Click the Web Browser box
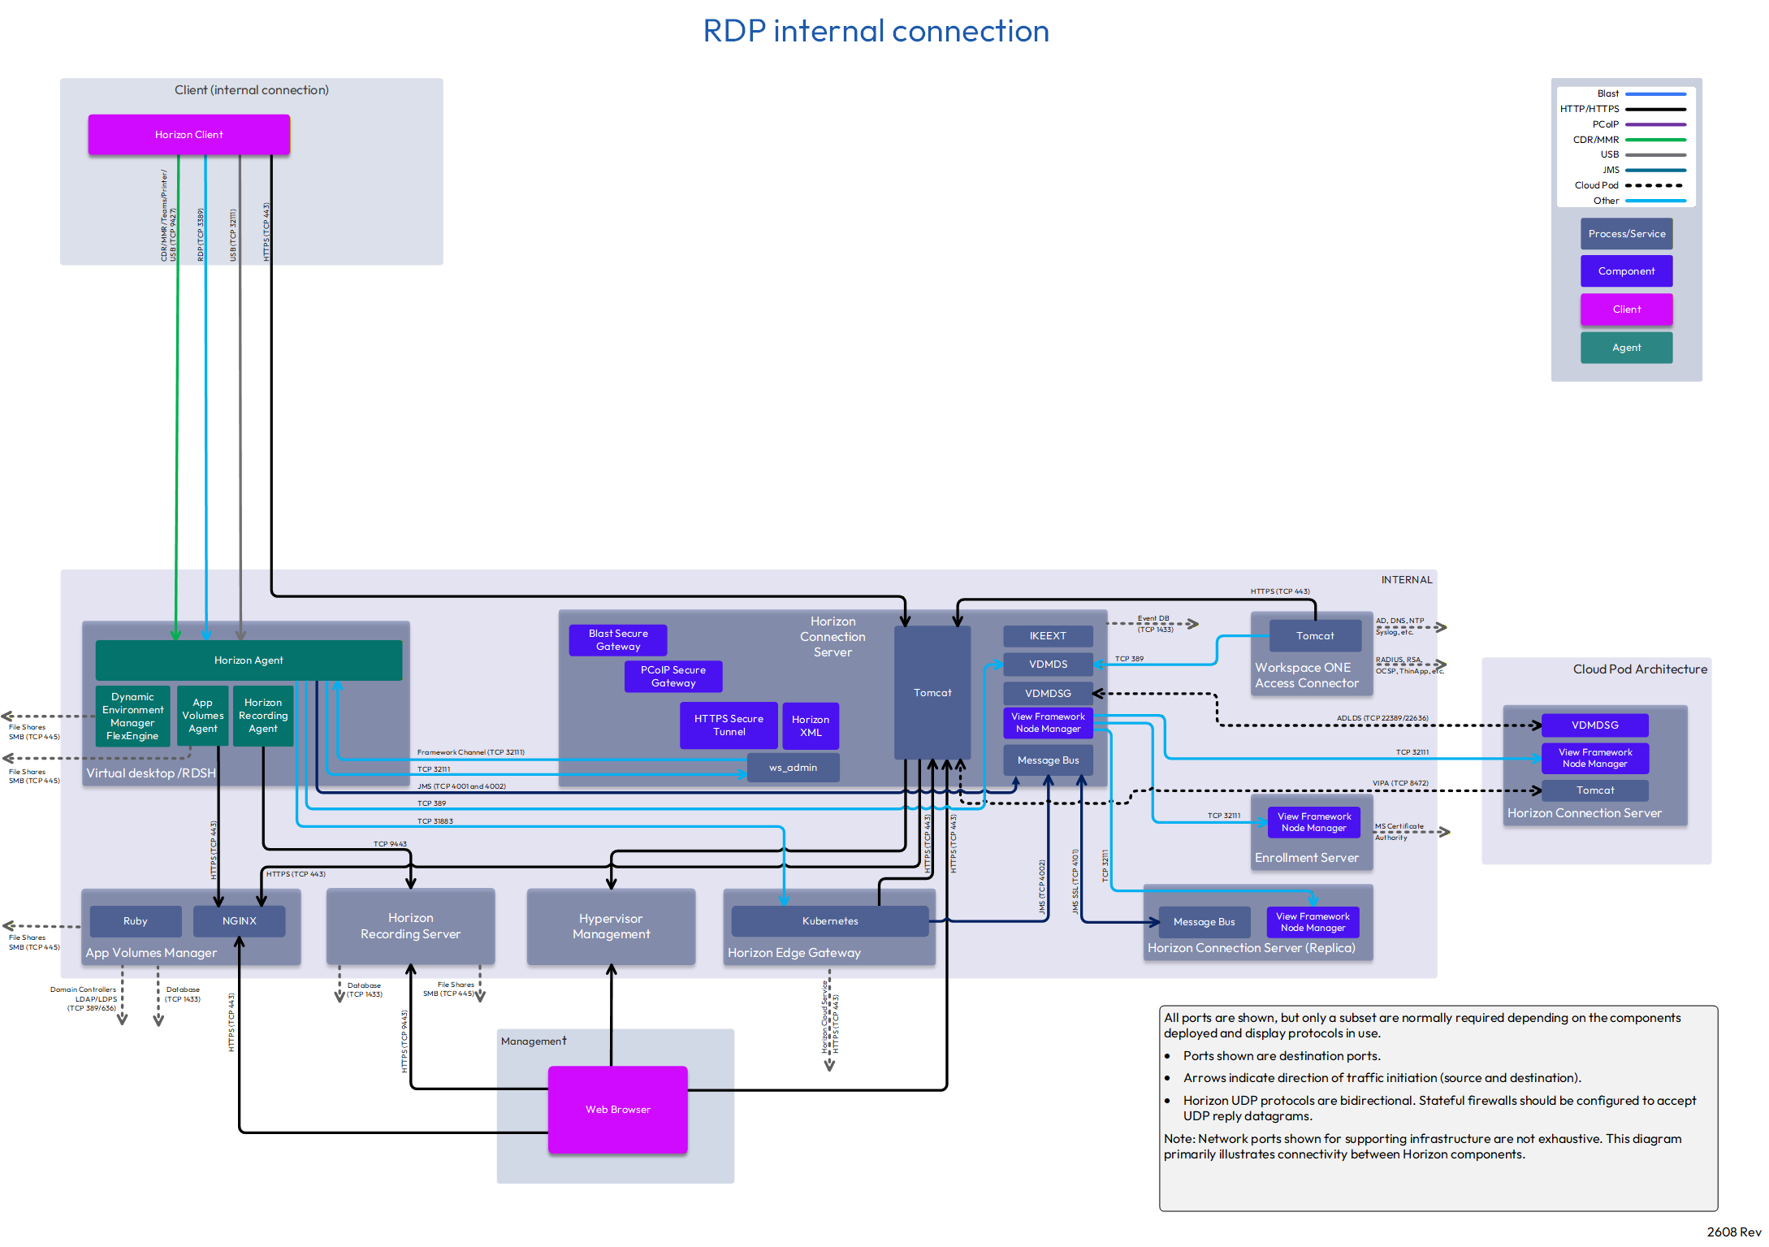 click(x=618, y=1109)
